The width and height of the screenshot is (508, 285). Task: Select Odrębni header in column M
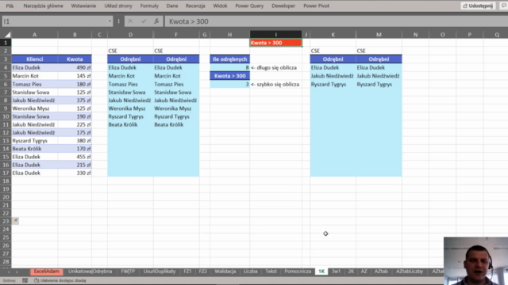pos(379,59)
